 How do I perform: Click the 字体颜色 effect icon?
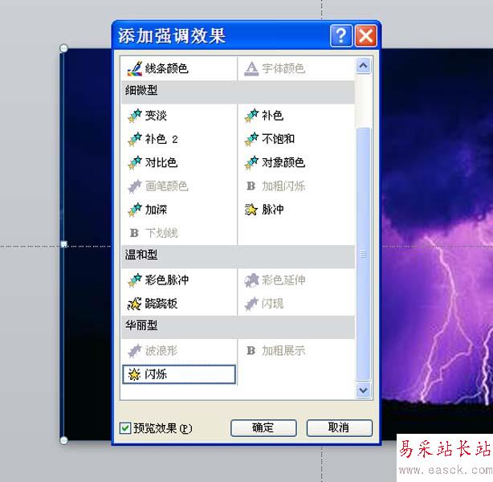(251, 68)
